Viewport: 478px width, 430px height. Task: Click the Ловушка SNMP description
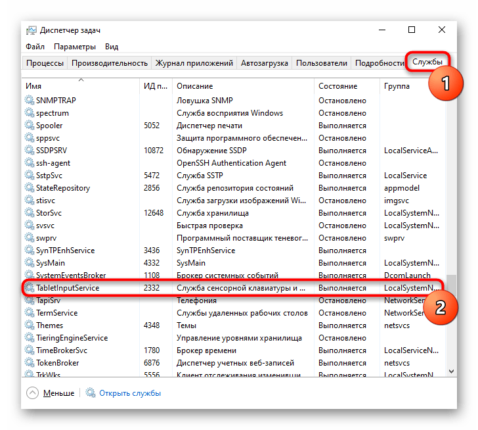coord(205,101)
